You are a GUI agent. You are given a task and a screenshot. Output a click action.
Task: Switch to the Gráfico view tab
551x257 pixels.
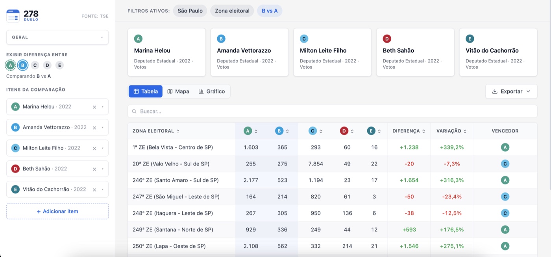(212, 91)
